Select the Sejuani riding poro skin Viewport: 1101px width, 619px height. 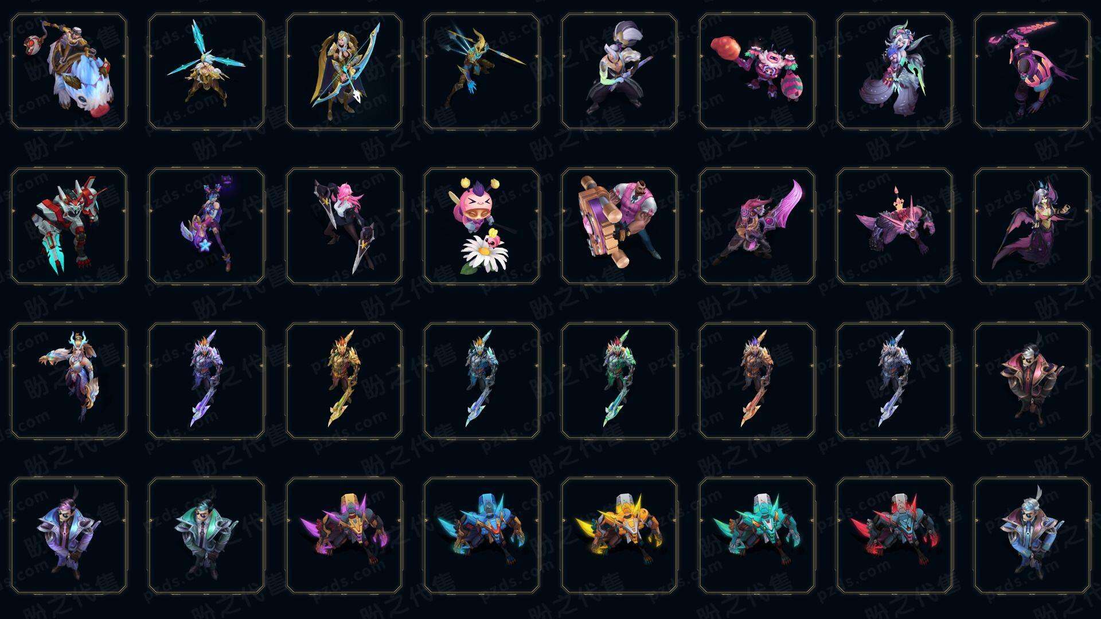coord(69,72)
